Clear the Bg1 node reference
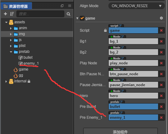Screen dimensions: 168x134 pyautogui.click(x=161, y=41)
